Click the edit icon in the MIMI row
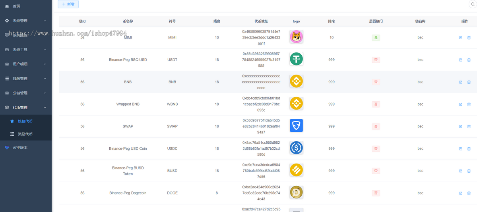Viewport: 477px width, 212px height. pos(461,38)
